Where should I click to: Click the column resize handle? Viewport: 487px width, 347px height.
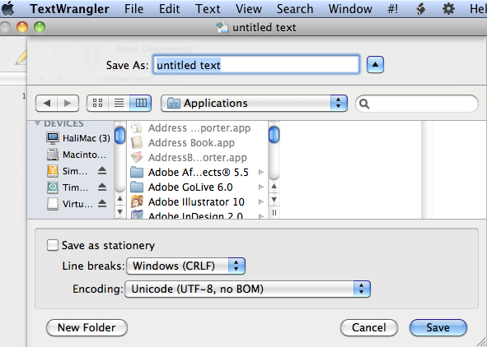(x=274, y=213)
